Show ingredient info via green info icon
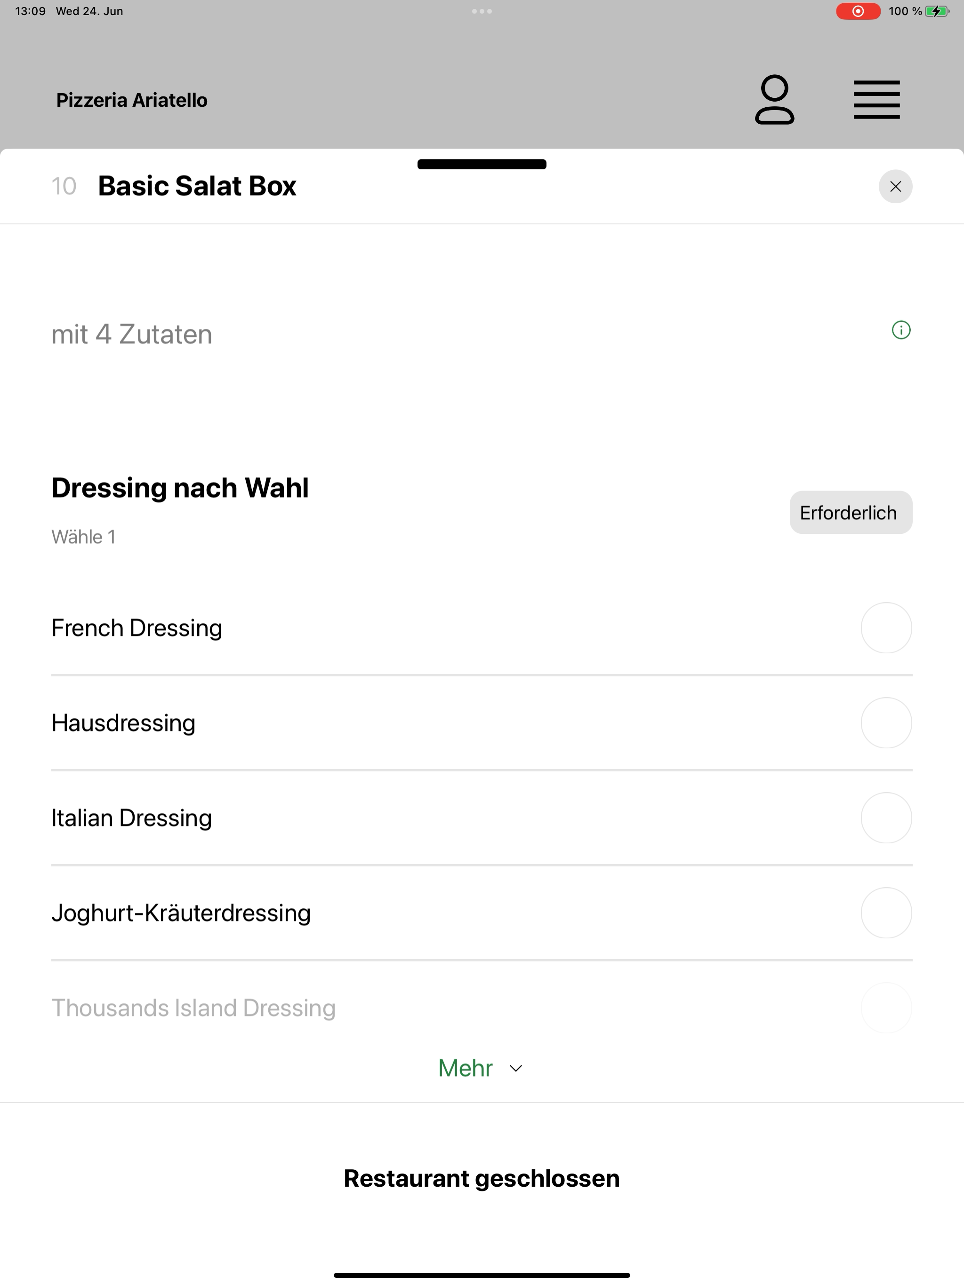964x1285 pixels. click(901, 331)
